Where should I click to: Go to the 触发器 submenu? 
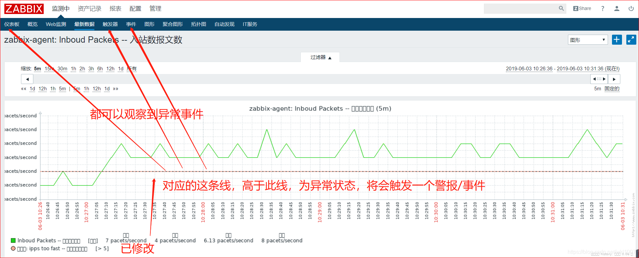coord(110,24)
